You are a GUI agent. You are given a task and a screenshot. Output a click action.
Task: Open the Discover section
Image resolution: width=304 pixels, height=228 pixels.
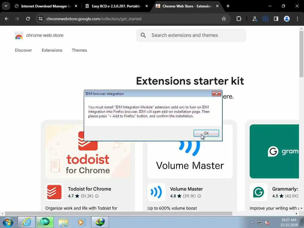[x=23, y=50]
